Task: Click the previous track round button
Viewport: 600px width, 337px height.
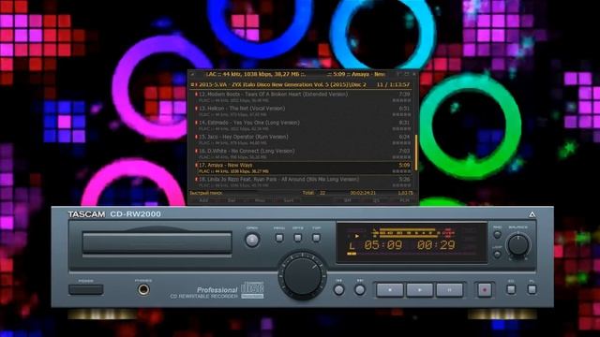Action: click(338, 290)
